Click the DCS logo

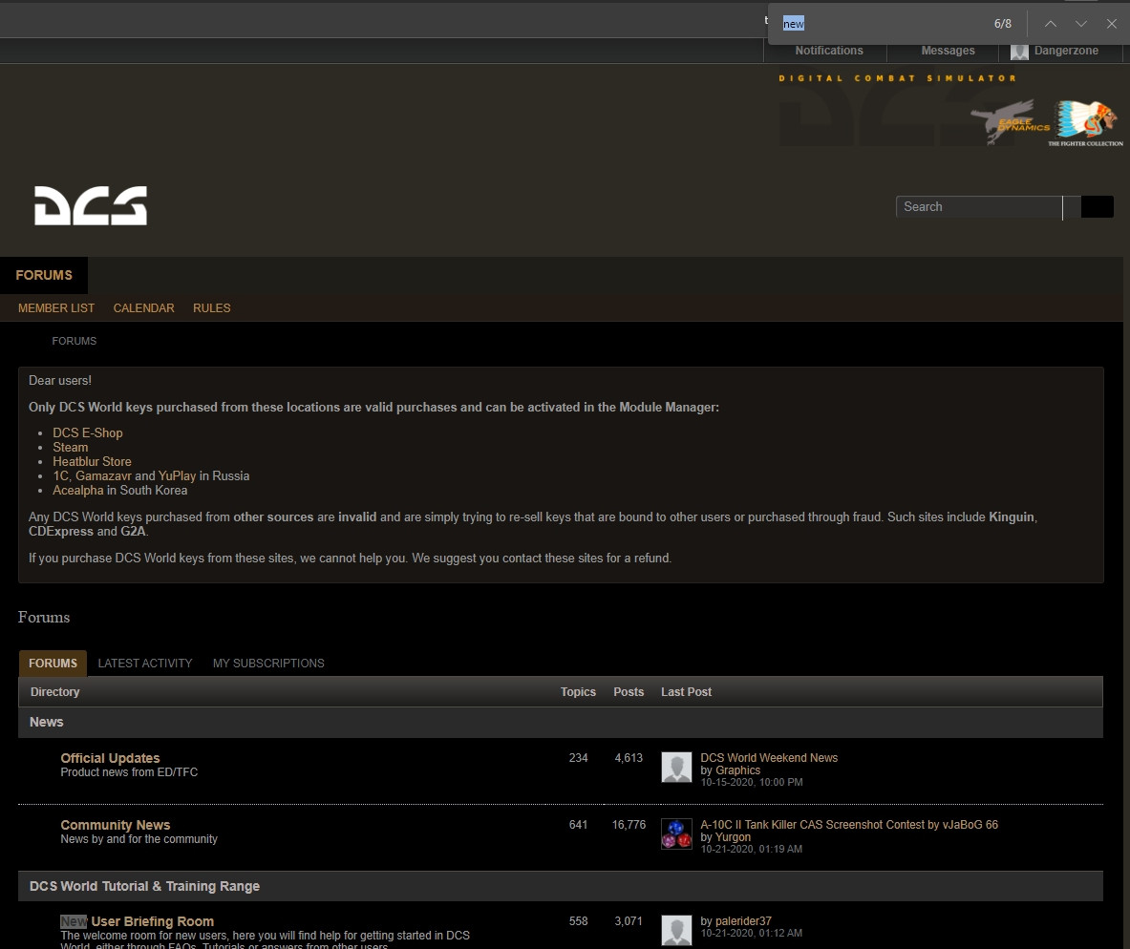coord(91,205)
